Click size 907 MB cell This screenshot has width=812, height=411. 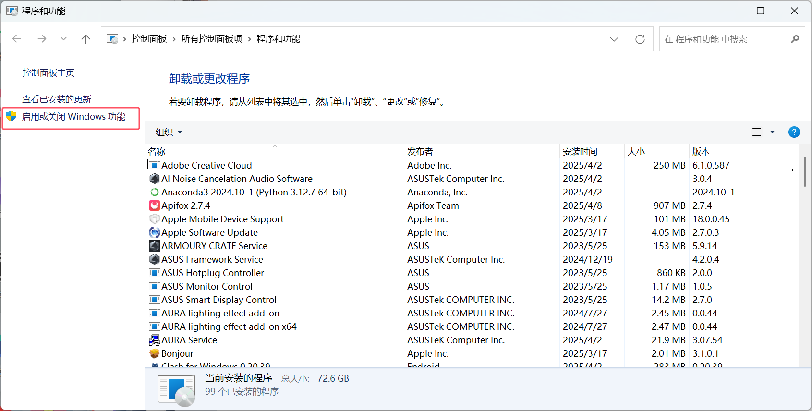pos(669,205)
